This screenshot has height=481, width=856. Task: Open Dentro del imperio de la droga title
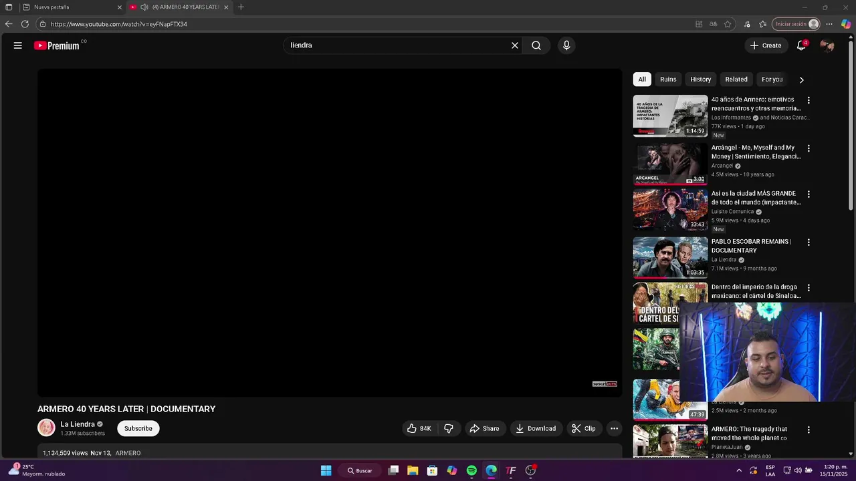coord(756,291)
